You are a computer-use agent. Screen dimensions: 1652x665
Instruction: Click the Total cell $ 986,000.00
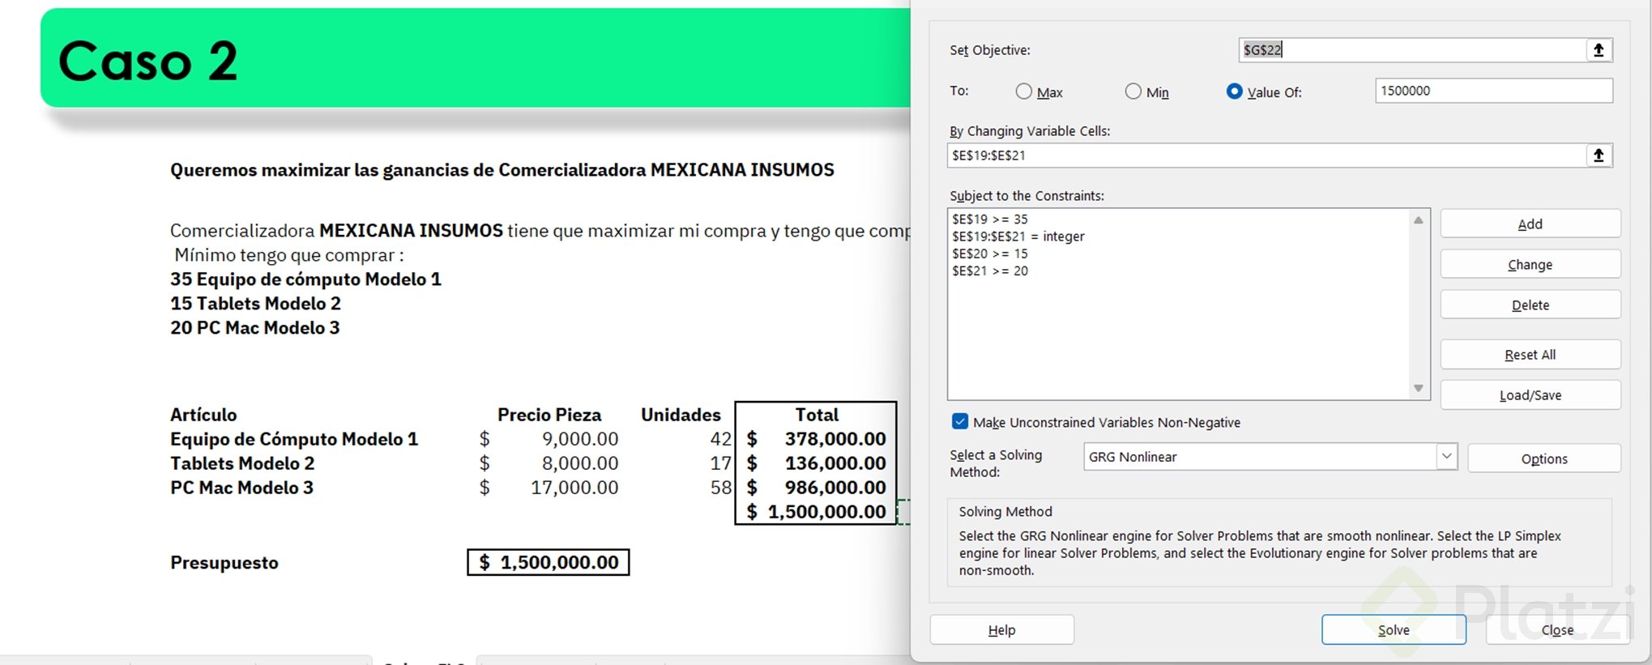[816, 488]
